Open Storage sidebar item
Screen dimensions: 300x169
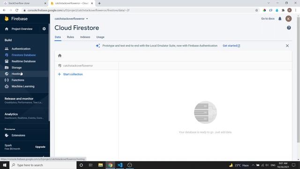[x=16, y=68]
